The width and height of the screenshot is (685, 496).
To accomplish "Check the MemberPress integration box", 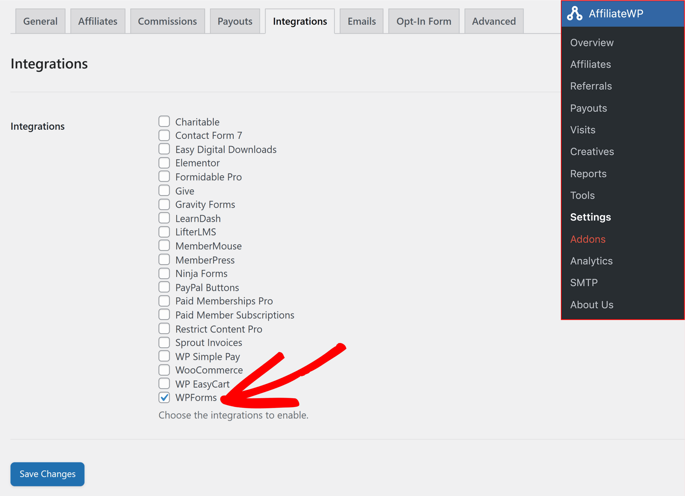I will coord(164,260).
